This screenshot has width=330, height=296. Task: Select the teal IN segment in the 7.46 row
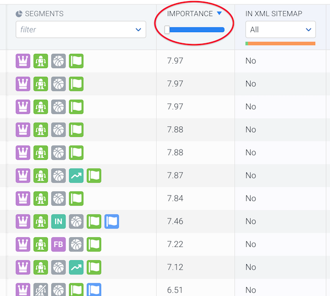click(x=58, y=221)
